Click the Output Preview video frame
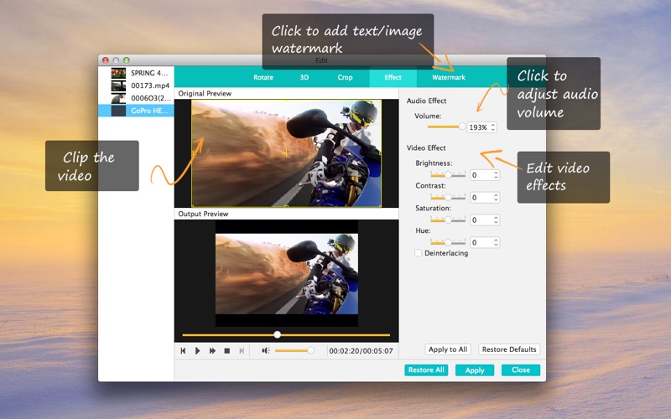 click(x=286, y=274)
